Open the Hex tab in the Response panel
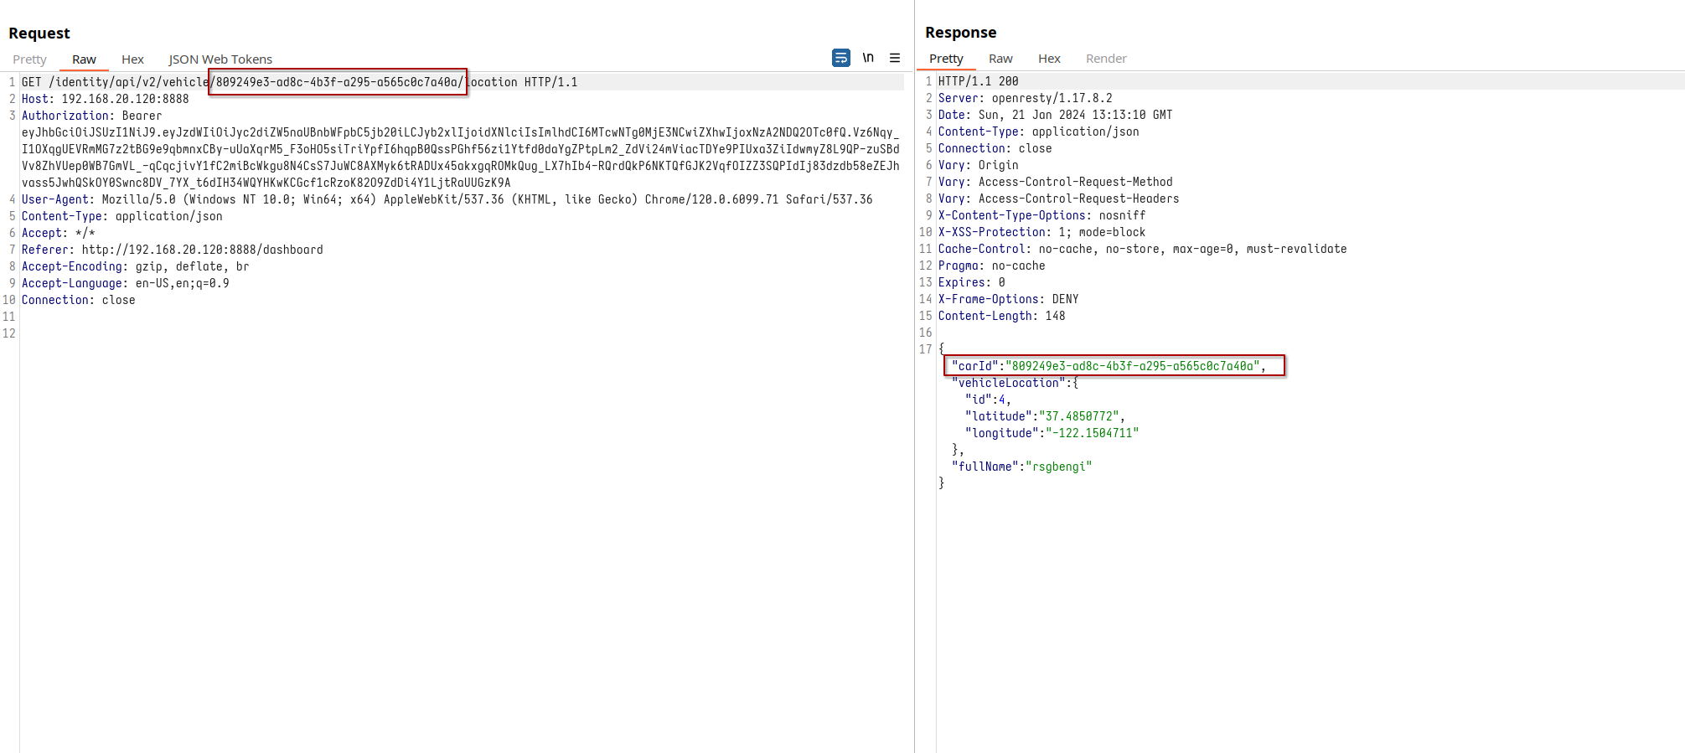1685x753 pixels. coord(1049,59)
